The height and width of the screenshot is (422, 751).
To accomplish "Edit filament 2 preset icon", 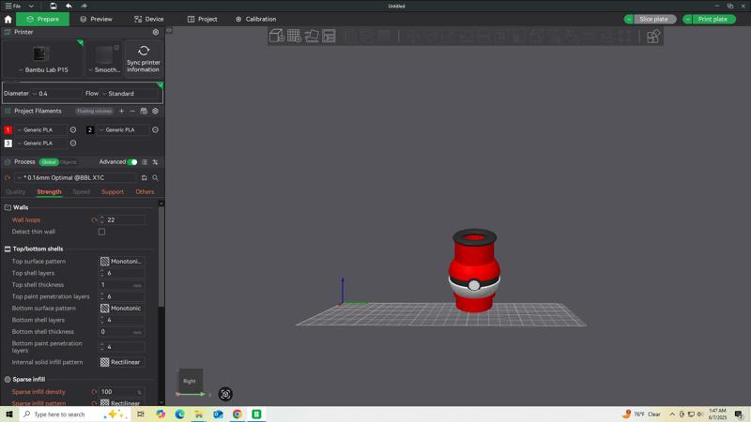I will tap(155, 129).
